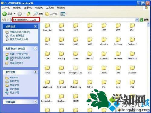
Task: Open the Views dropdown button
Action: click(63, 14)
